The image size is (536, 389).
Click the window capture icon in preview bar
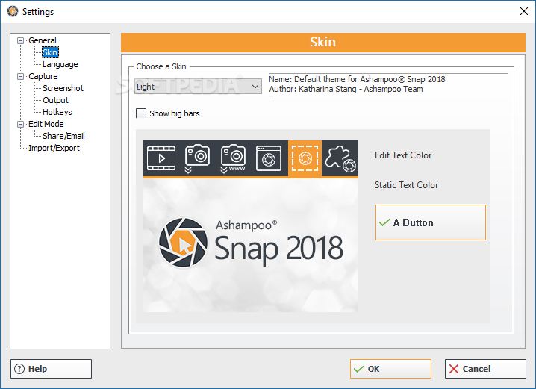[x=269, y=158]
